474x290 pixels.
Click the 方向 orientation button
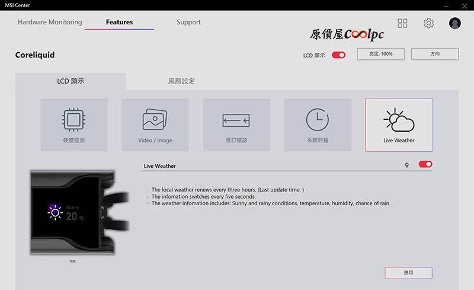[435, 54]
